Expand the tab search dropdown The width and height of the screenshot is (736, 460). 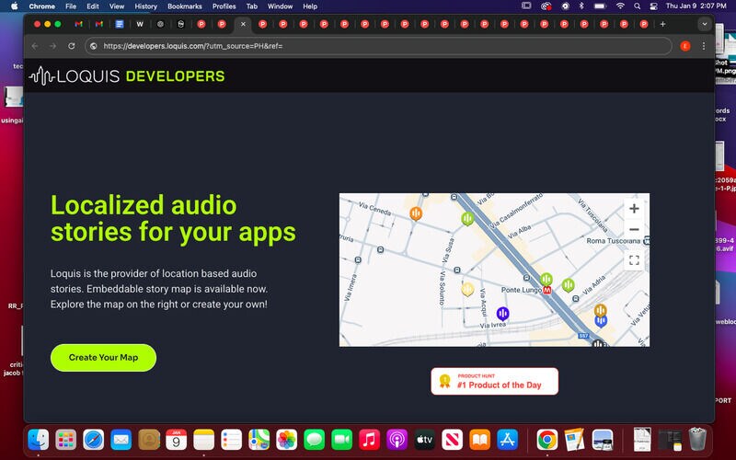click(704, 24)
